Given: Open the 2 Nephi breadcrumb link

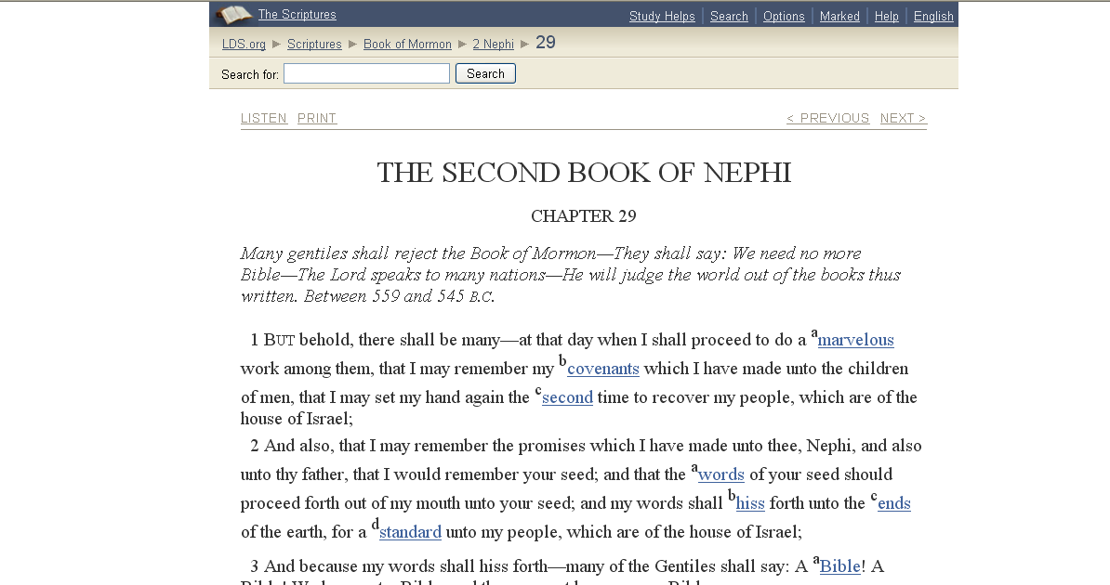Looking at the screenshot, I should click(494, 44).
